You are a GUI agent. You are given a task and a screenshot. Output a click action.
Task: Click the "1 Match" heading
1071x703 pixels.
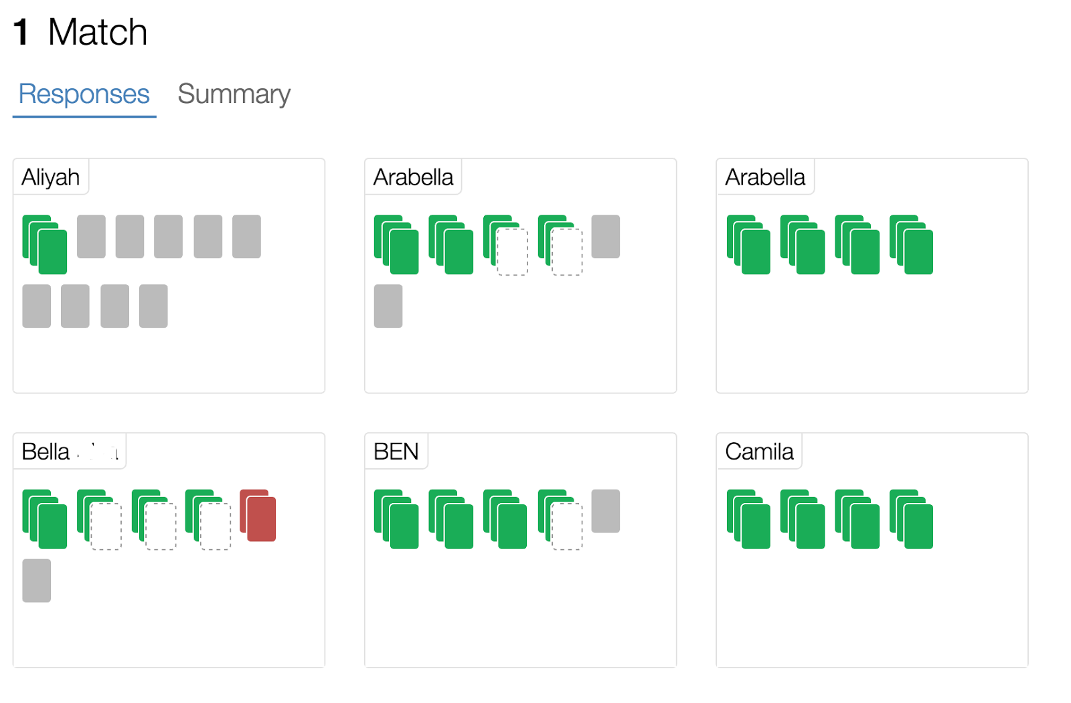coord(80,32)
